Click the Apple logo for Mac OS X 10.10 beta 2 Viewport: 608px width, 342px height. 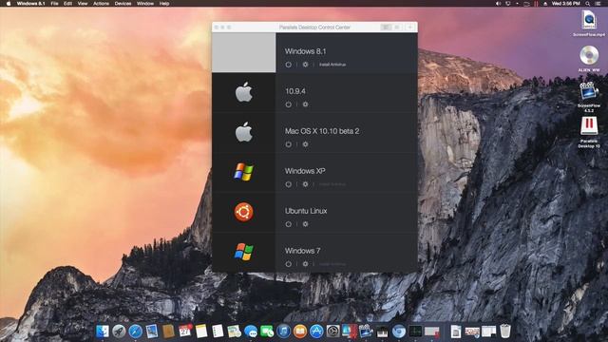(244, 132)
